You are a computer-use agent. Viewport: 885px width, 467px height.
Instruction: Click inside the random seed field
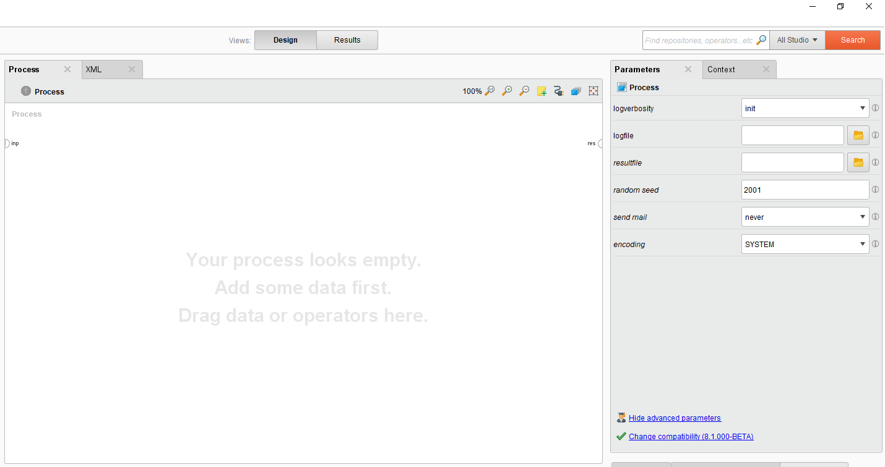(x=798, y=190)
